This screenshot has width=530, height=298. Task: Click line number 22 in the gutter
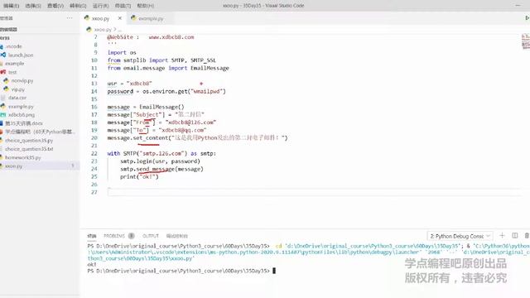[x=94, y=153]
